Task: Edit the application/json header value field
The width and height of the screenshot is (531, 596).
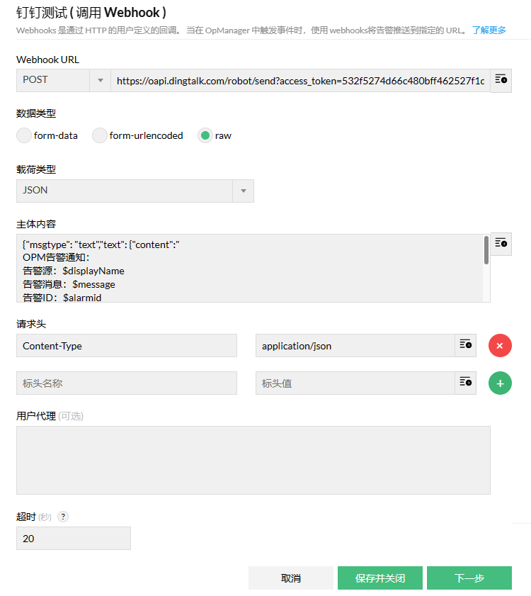Action: (355, 346)
